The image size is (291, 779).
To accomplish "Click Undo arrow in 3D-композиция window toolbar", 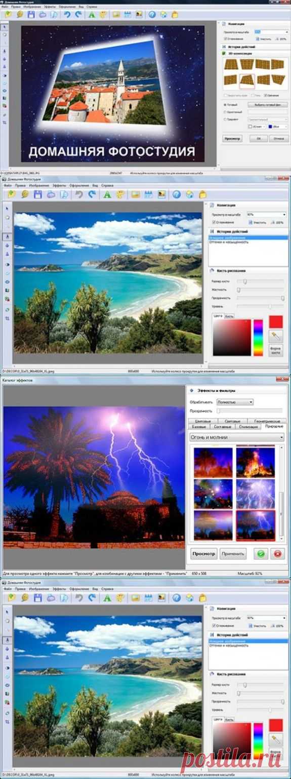I will pos(67,15).
